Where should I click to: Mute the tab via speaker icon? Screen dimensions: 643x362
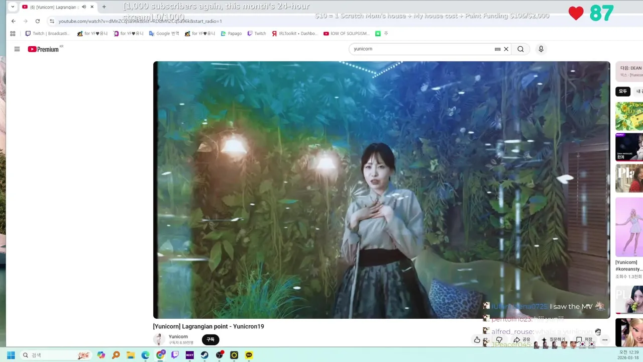(84, 7)
